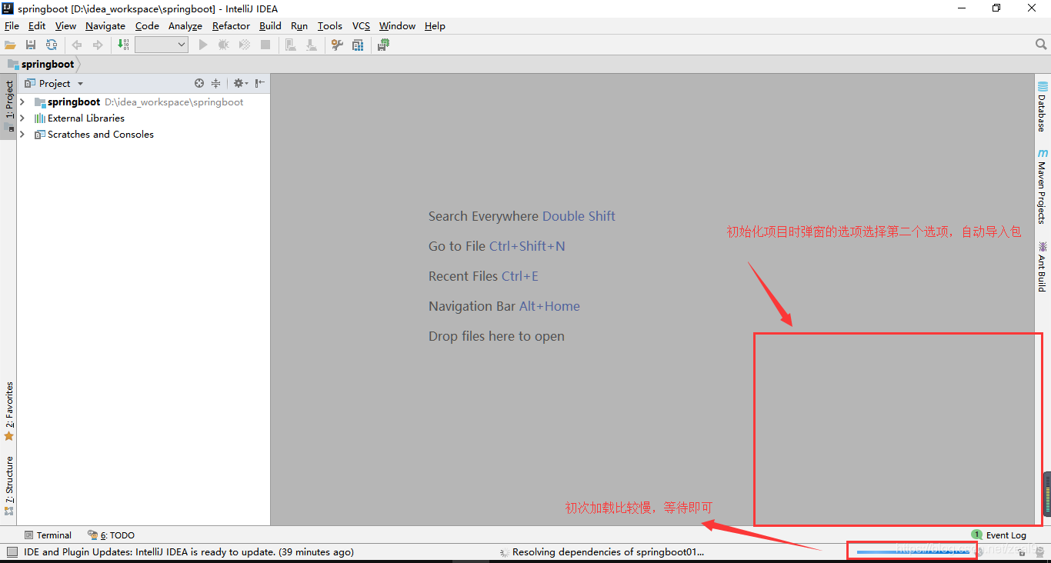Toggle the 1: Project side tab
The image size is (1051, 563).
click(x=8, y=107)
